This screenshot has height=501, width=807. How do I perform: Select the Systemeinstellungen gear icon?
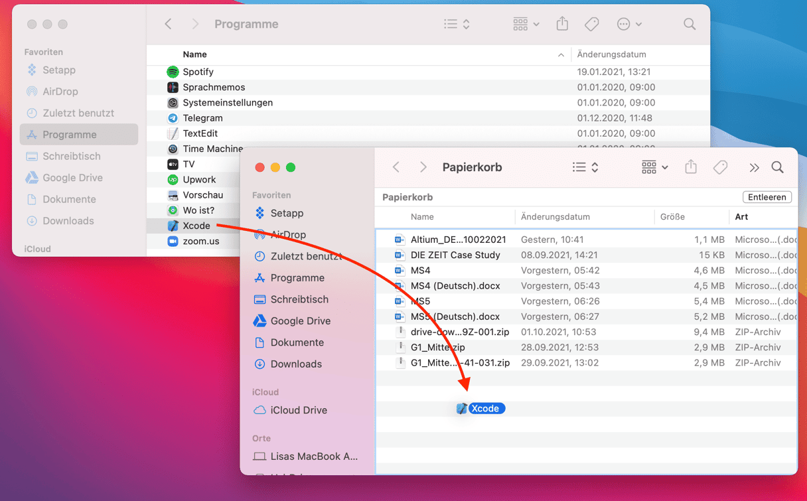pos(173,103)
